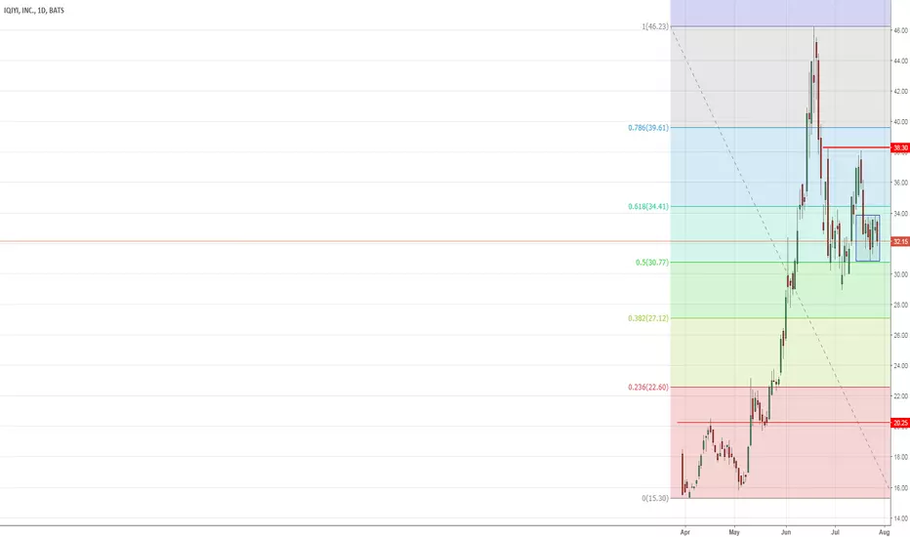Click the Apr label on time axis

[684, 532]
